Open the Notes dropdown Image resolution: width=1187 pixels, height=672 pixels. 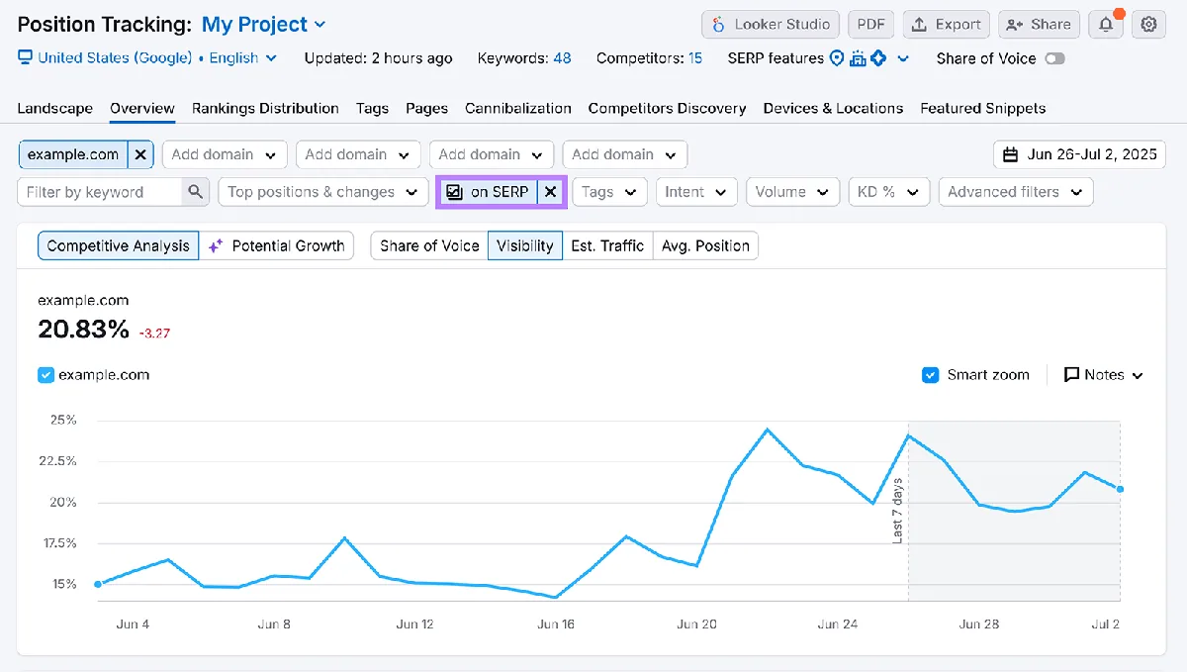click(1103, 375)
